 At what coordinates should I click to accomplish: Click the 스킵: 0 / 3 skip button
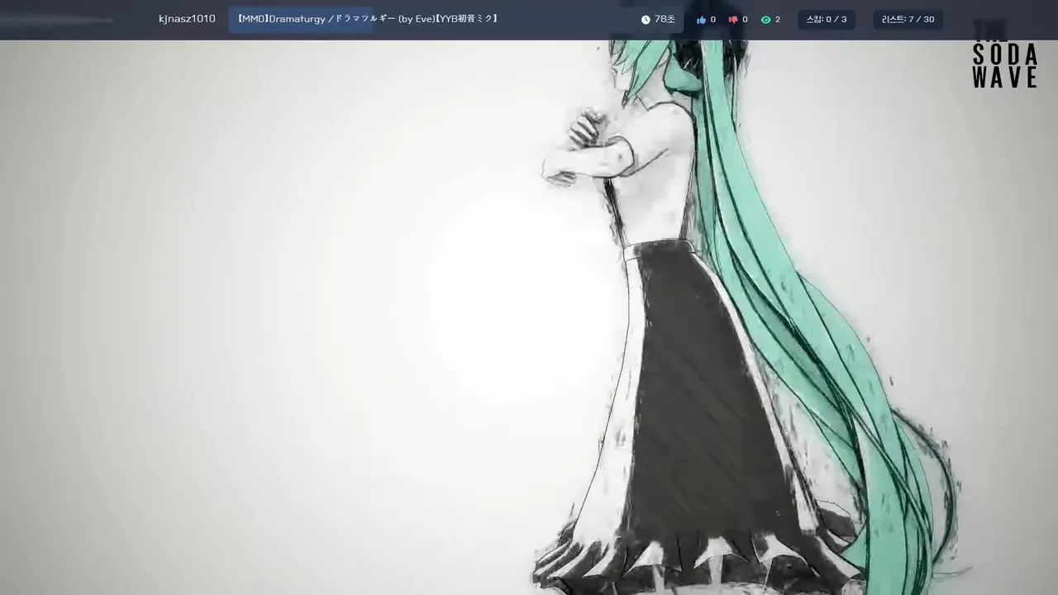tap(827, 19)
